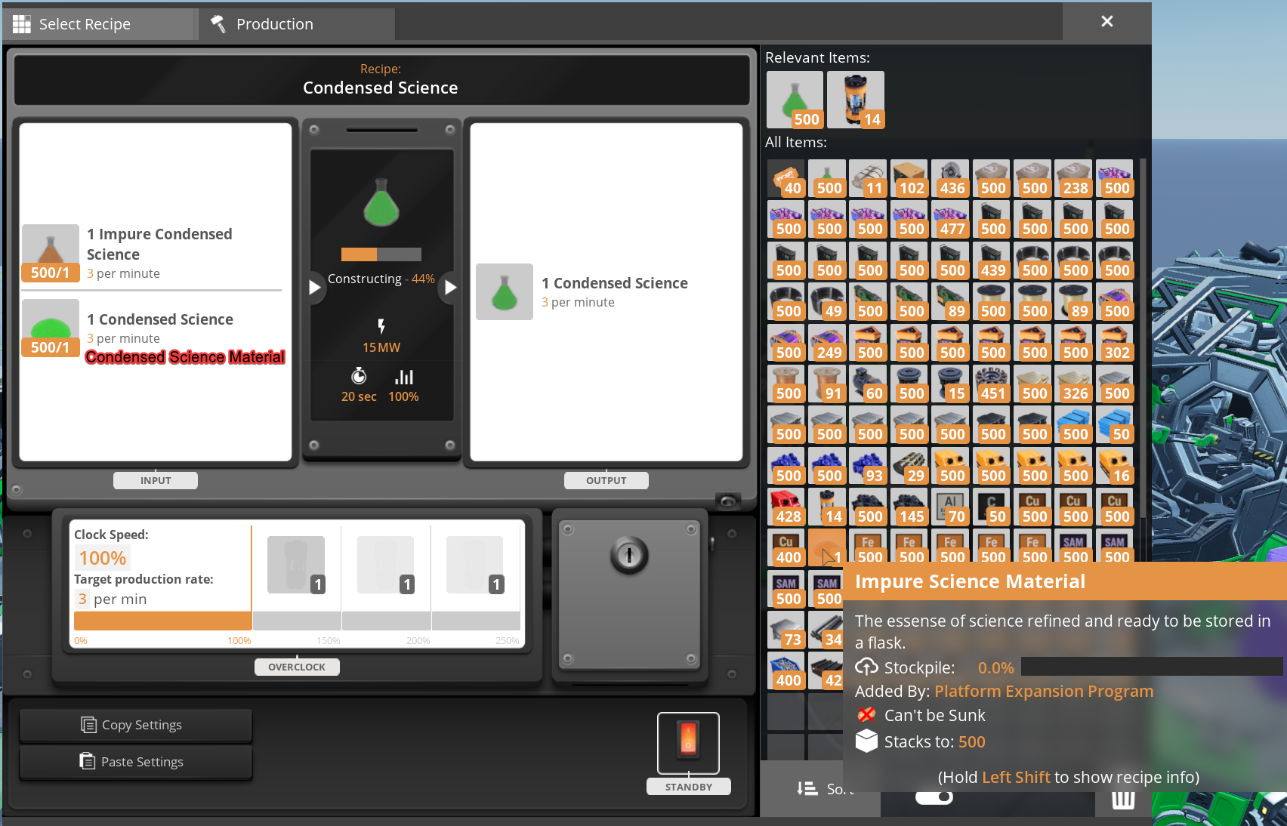This screenshot has height=826, width=1287.
Task: Click the Condensed Science output slot
Action: pos(505,291)
